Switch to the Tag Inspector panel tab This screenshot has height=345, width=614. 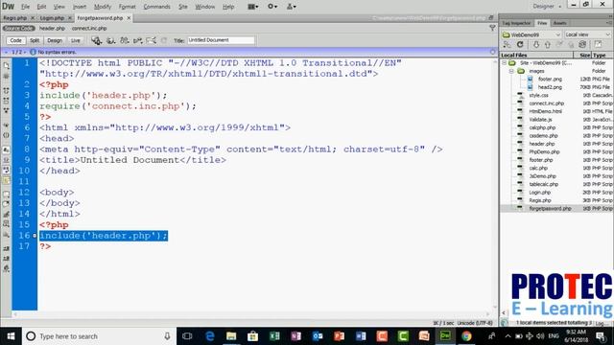pyautogui.click(x=516, y=23)
